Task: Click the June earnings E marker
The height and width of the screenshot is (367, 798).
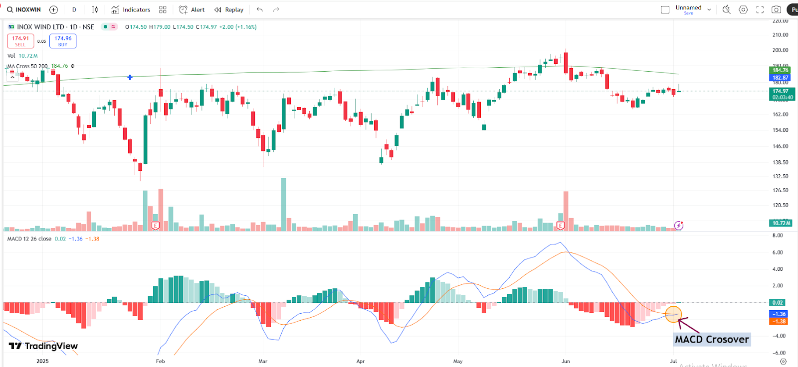Action: [x=561, y=226]
